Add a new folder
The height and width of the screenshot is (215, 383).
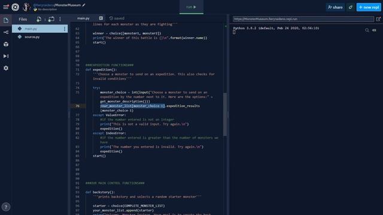click(51, 19)
